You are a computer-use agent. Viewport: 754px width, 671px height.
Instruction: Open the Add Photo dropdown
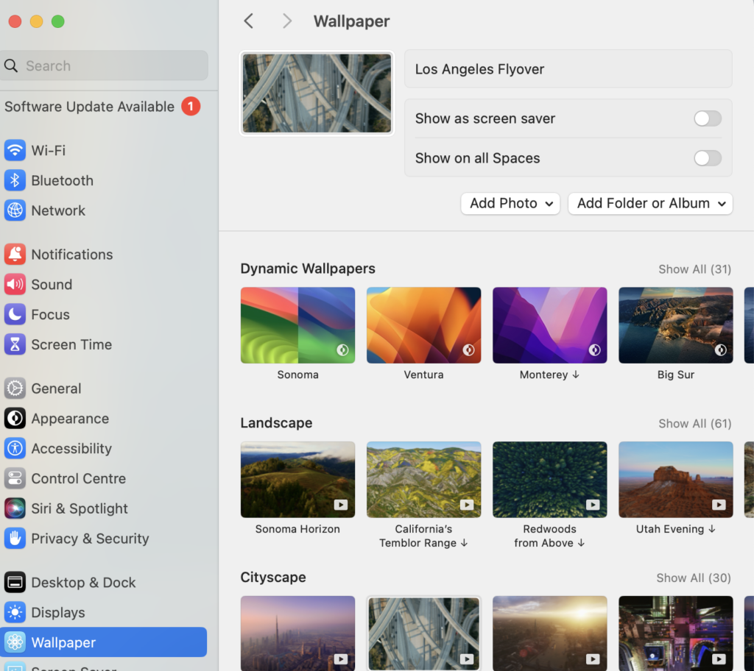point(510,203)
